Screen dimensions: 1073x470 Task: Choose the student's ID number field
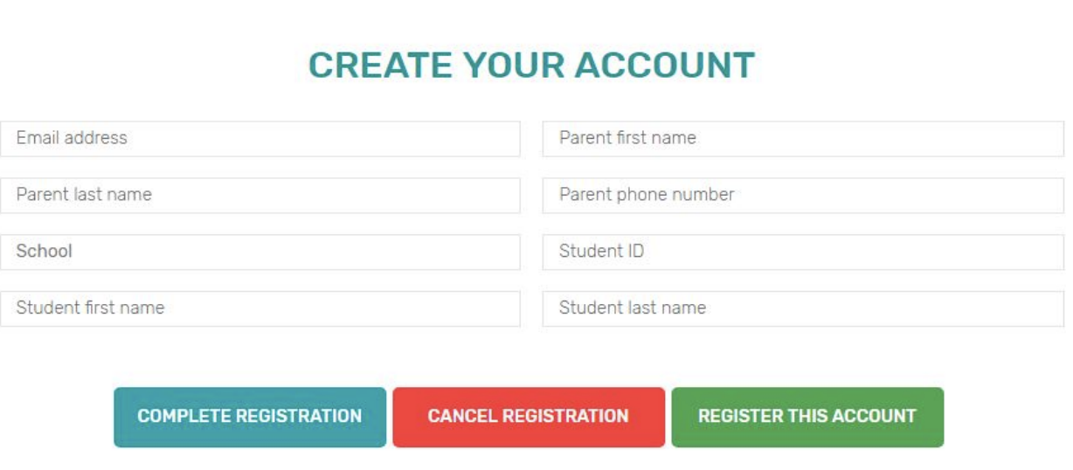(x=802, y=252)
